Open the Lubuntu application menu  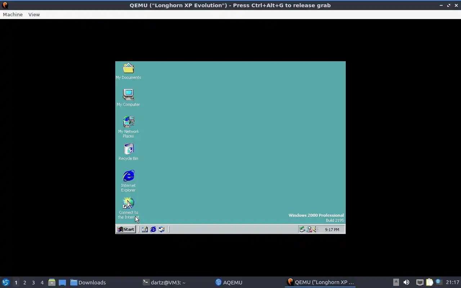(x=6, y=282)
